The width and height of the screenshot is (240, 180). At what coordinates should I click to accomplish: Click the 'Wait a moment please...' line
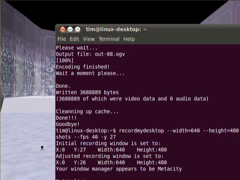[x=90, y=73]
